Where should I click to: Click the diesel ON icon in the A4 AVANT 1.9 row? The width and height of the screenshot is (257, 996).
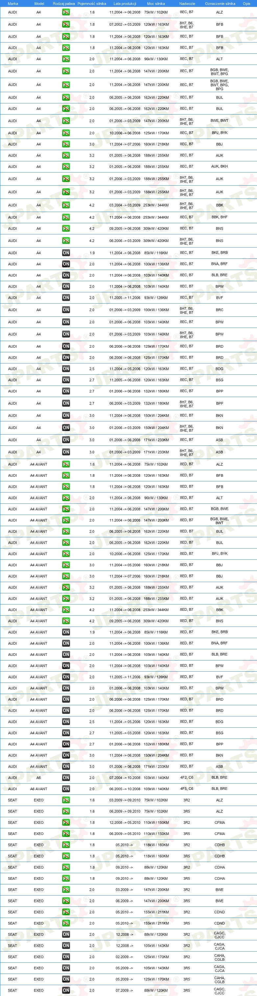tap(66, 632)
